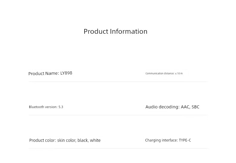Viewport: 236px width, 163px height.
Task: Click the word black in product color
Action: [x=83, y=140]
